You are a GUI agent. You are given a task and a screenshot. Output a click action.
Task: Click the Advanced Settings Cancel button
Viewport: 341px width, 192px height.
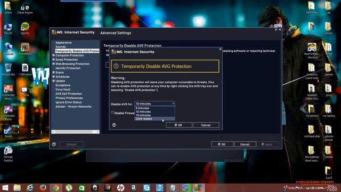tap(245, 145)
